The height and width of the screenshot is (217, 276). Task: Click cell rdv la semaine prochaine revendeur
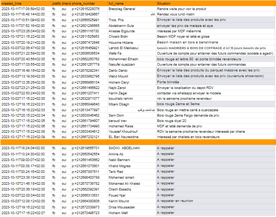tap(216, 99)
